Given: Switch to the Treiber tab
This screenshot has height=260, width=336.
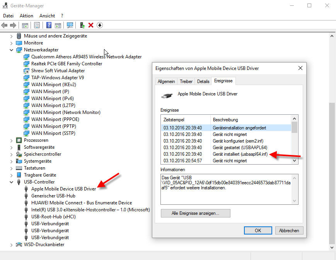Looking at the screenshot, I should tap(186, 82).
